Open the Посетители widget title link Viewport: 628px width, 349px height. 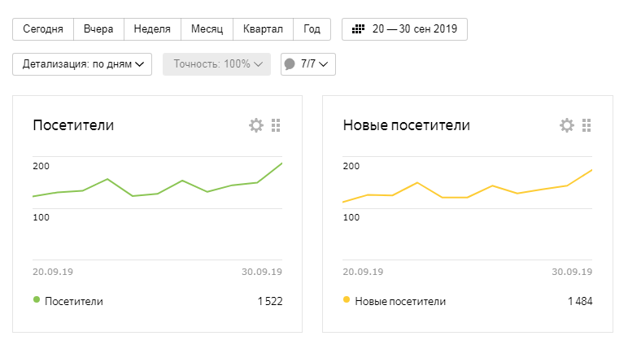73,125
